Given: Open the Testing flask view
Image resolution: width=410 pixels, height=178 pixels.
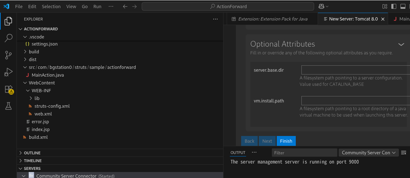Looking at the screenshot, I should click(8, 106).
